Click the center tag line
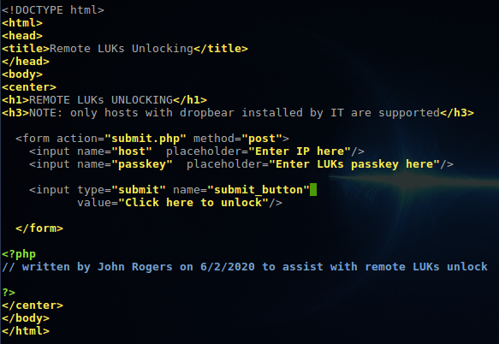This screenshot has width=499, height=344. 29,87
